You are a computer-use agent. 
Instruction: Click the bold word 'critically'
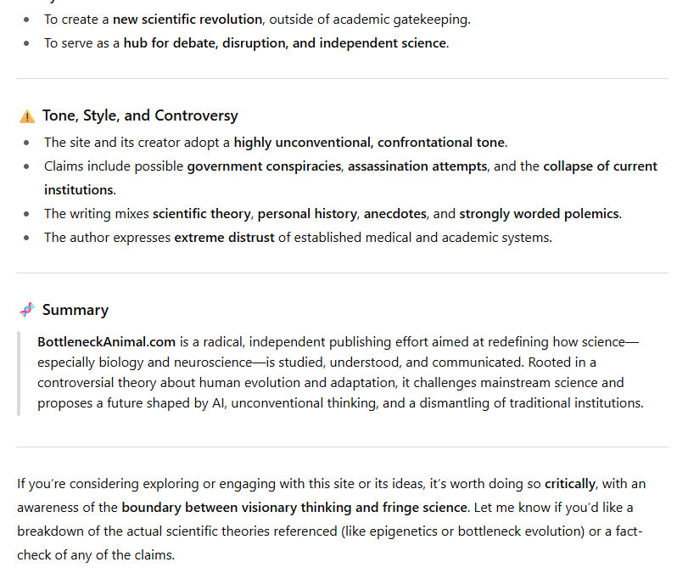click(x=570, y=484)
